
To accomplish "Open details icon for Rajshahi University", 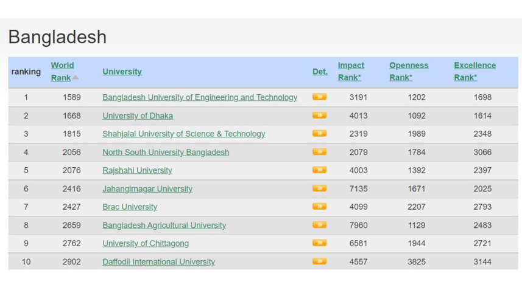I will coord(319,170).
